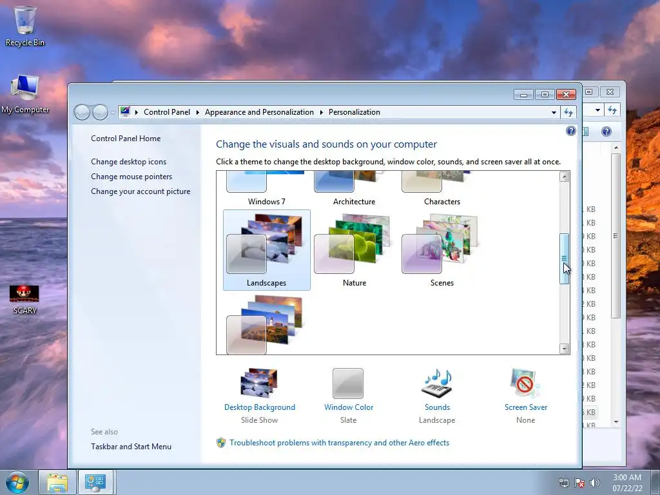Screen dimensions: 660x495
Task: Open the Window Color Slate swatch
Action: coord(347,383)
